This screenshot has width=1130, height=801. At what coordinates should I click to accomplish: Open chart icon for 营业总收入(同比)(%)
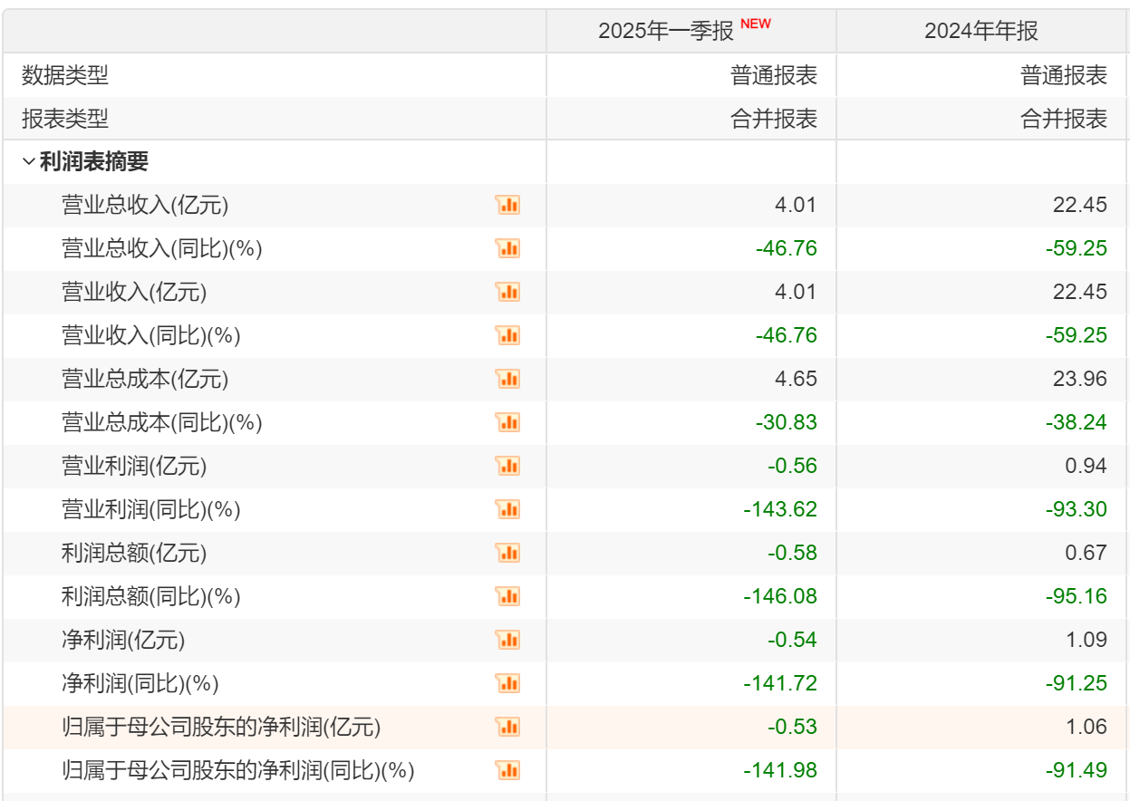click(507, 248)
